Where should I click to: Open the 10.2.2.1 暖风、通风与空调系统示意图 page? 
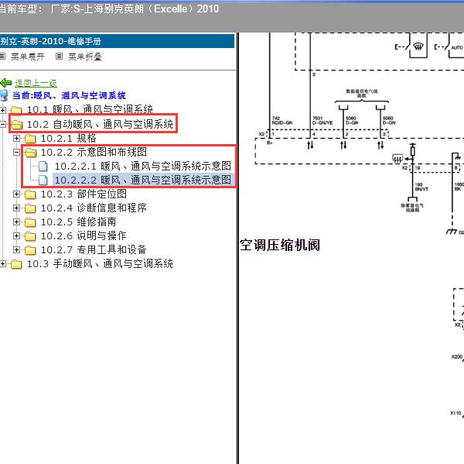click(143, 166)
